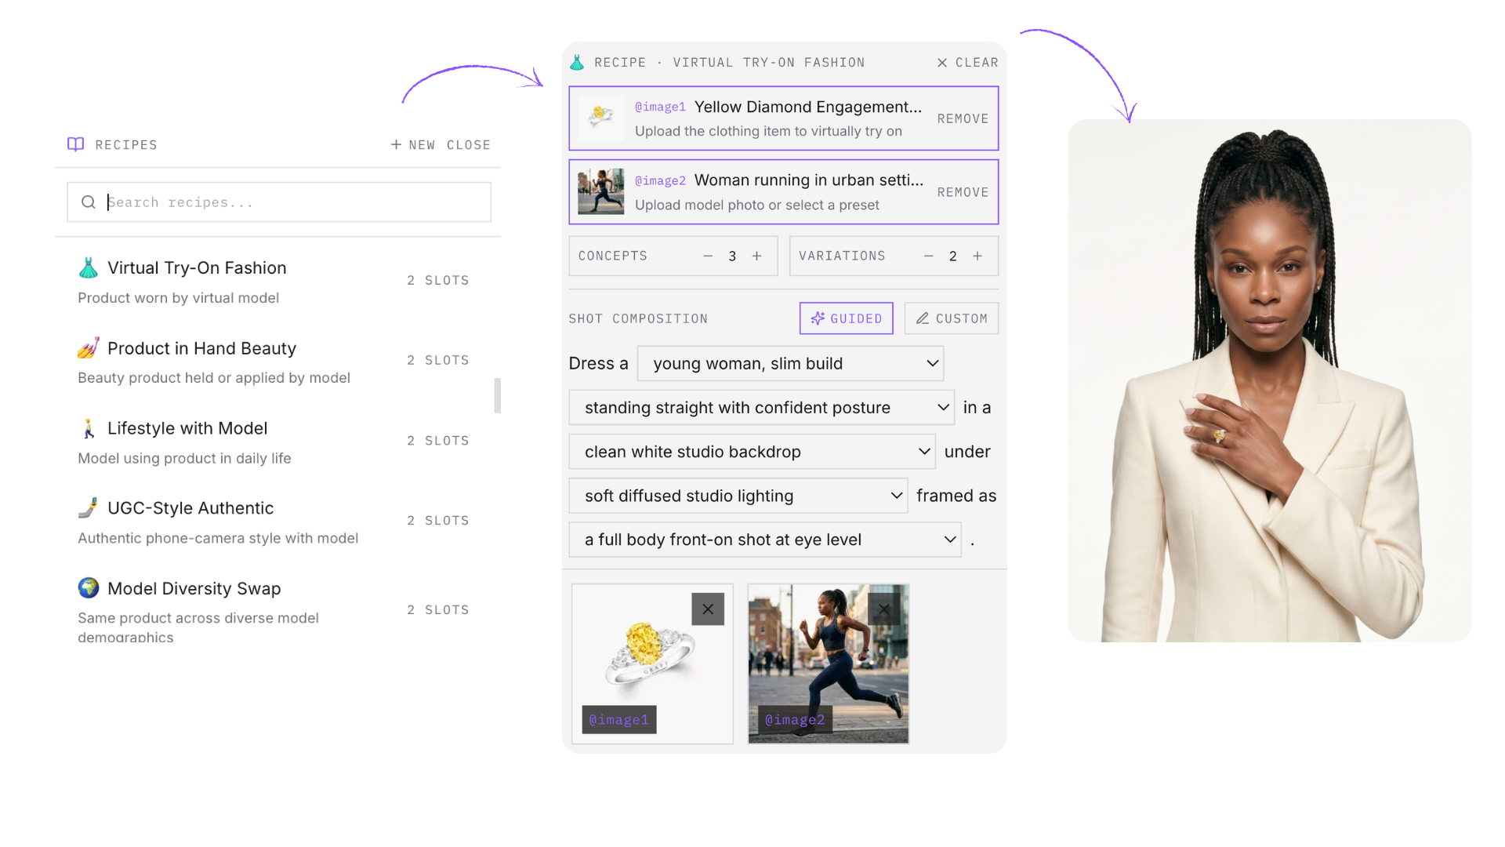Viewport: 1505px width, 847px height.
Task: Open the generated model in beige blazer image
Action: (x=1270, y=381)
